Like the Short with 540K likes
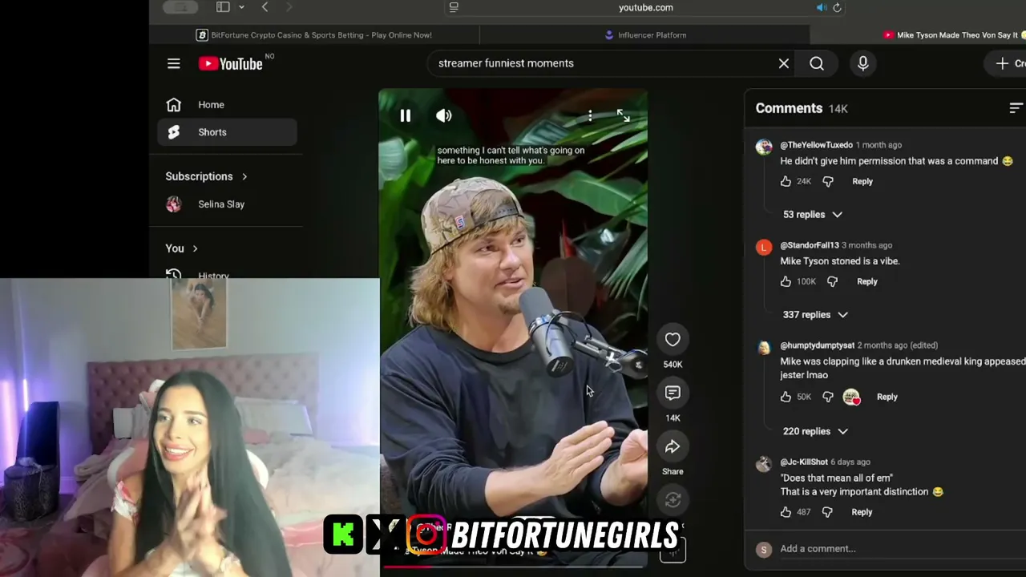The height and width of the screenshot is (577, 1026). pyautogui.click(x=673, y=340)
